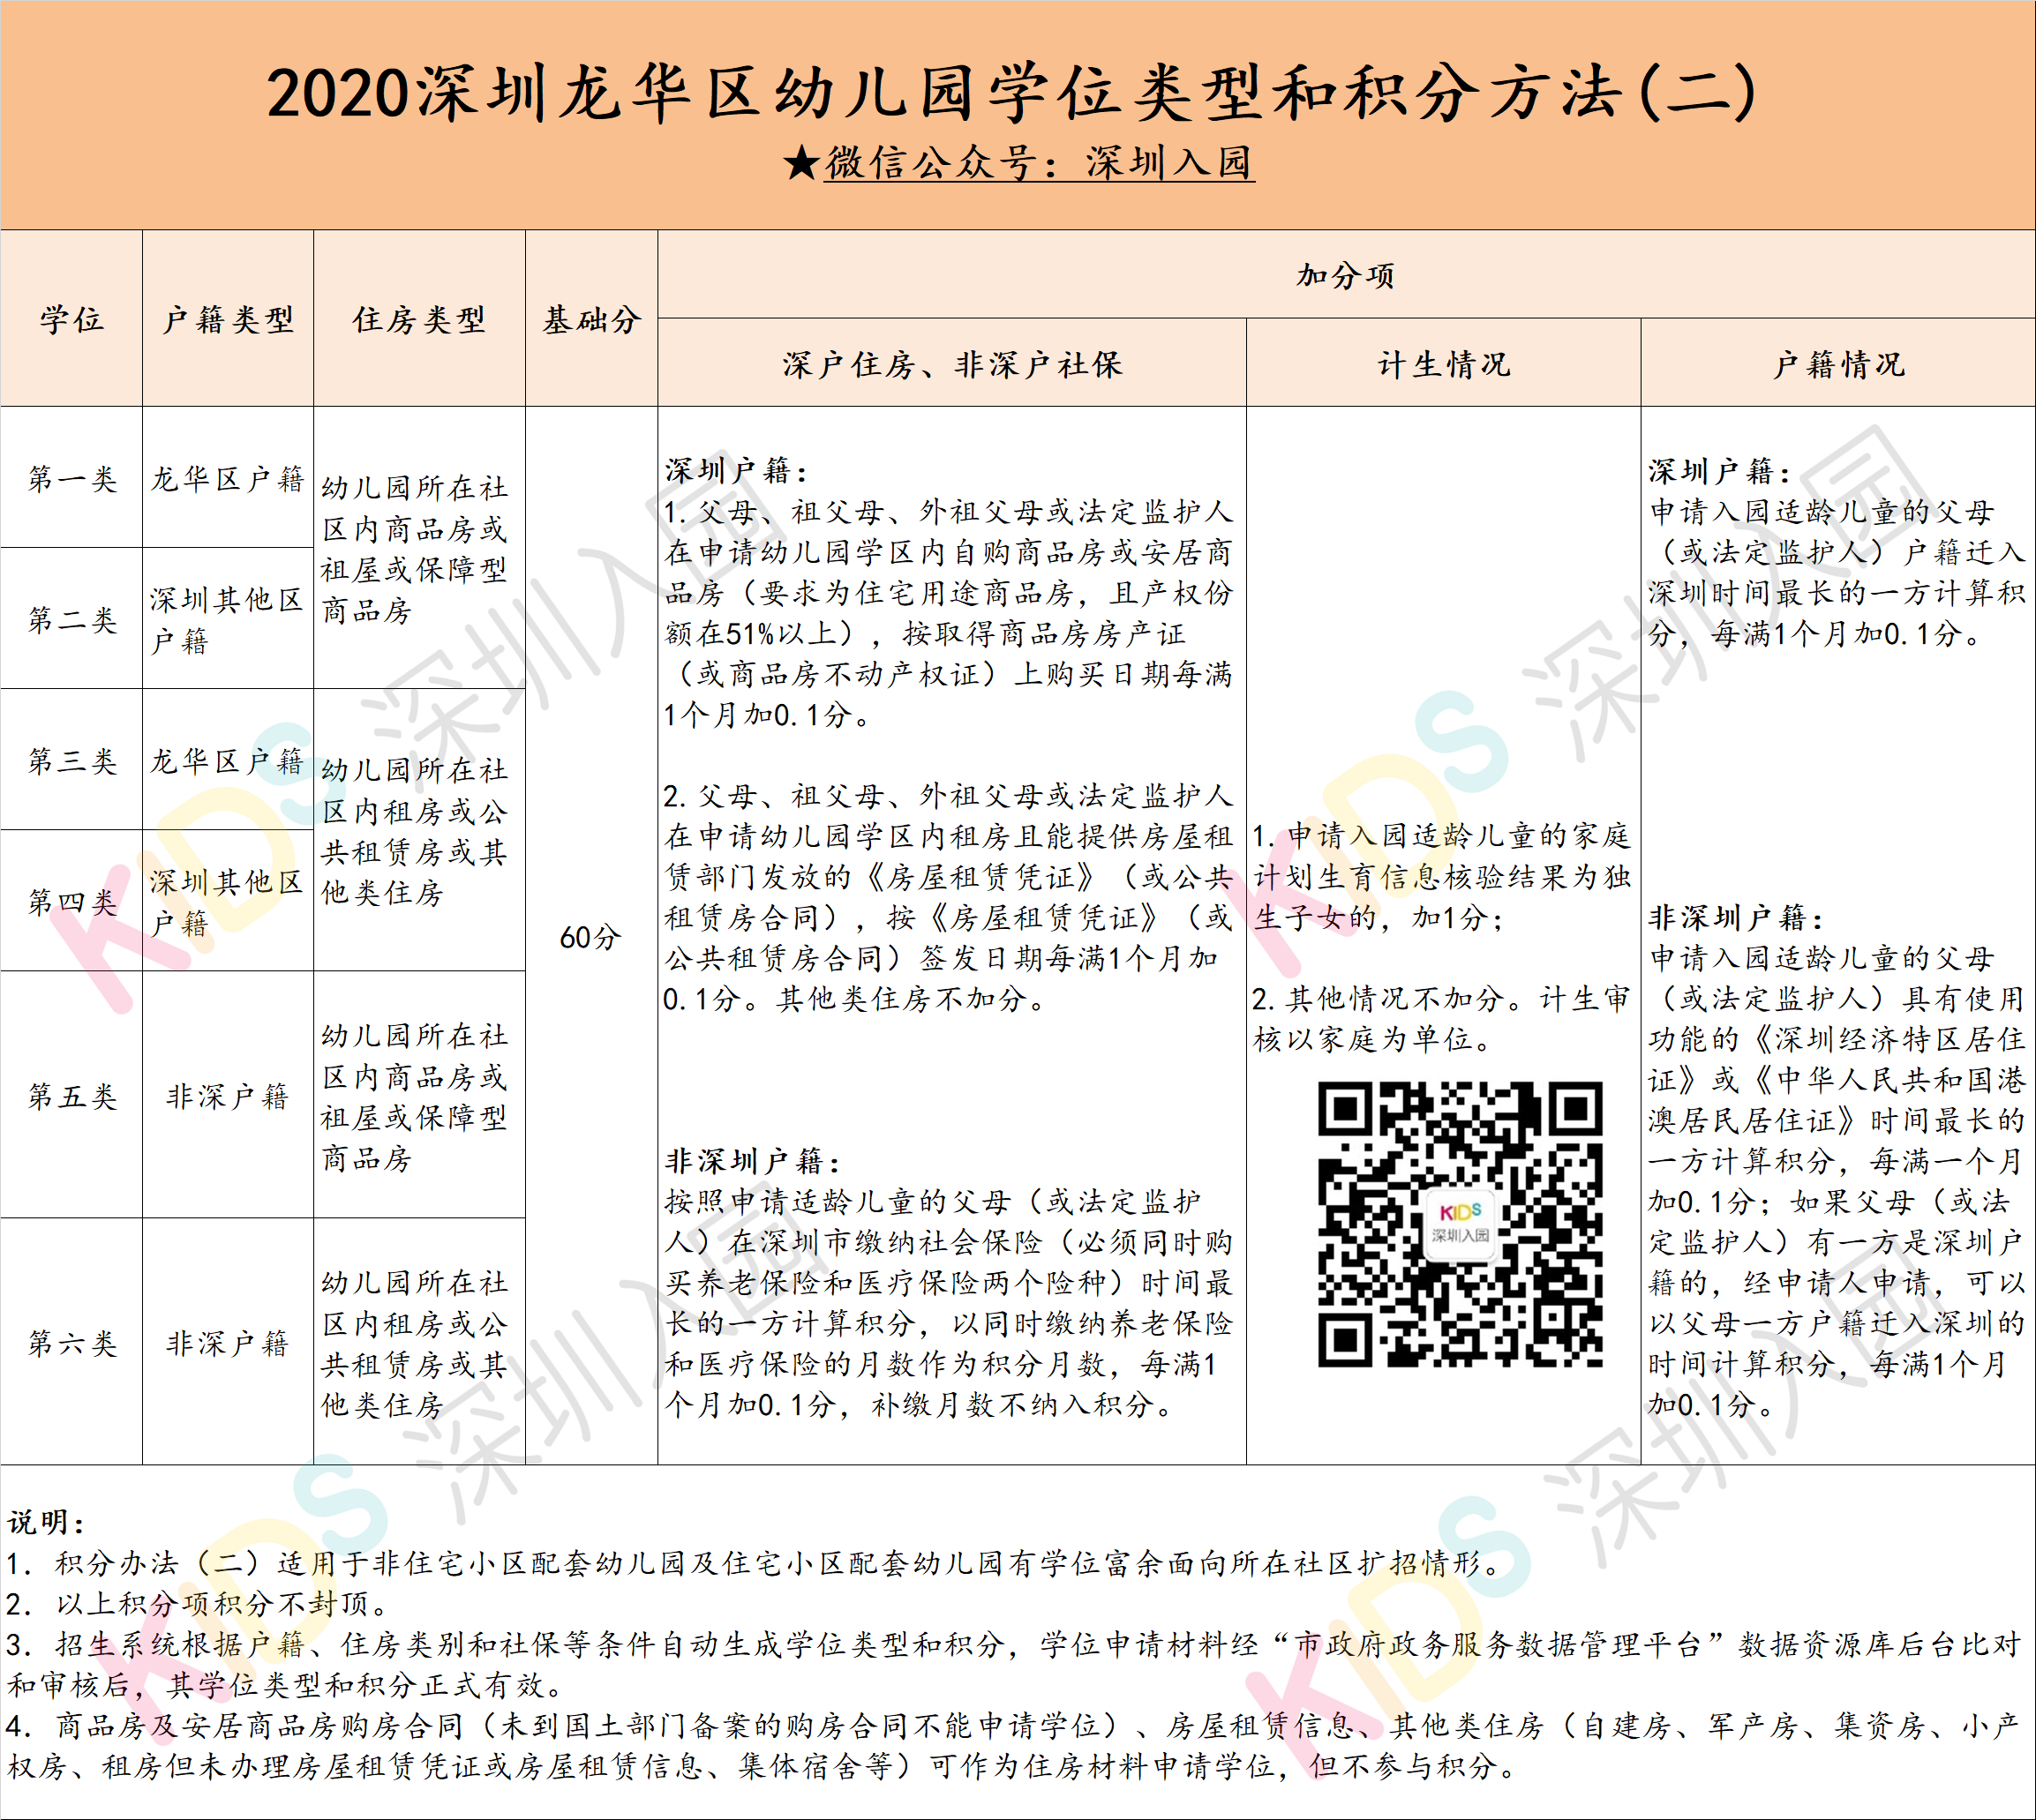The width and height of the screenshot is (2036, 1820).
Task: Click note 3 about 招生系统
Action: pos(1016,1664)
